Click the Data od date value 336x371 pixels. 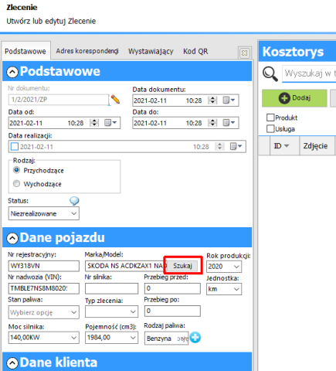[x=26, y=123]
